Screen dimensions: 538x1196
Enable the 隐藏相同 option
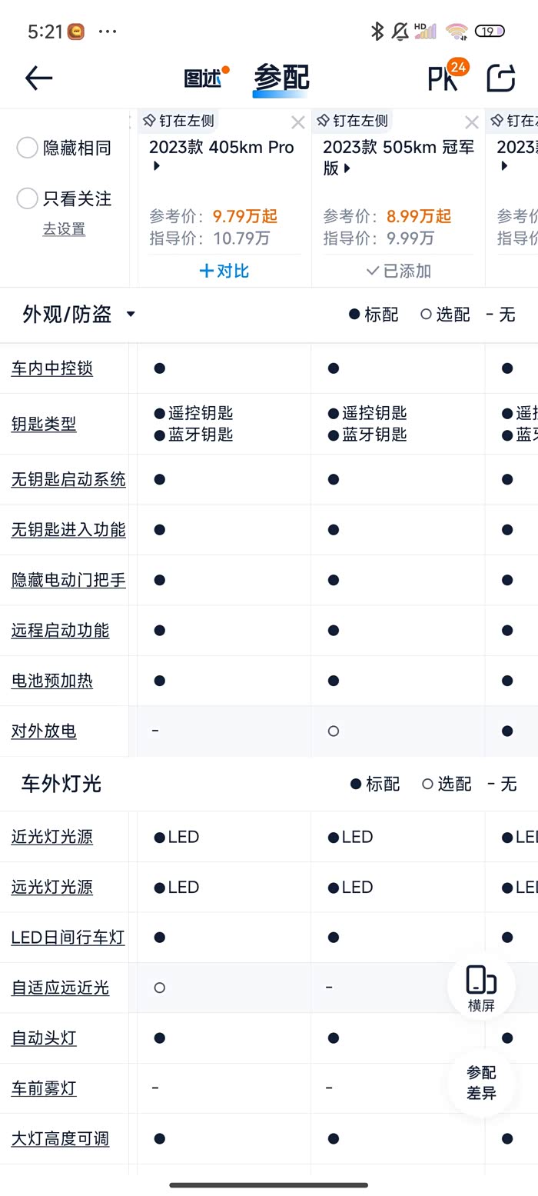[x=28, y=148]
